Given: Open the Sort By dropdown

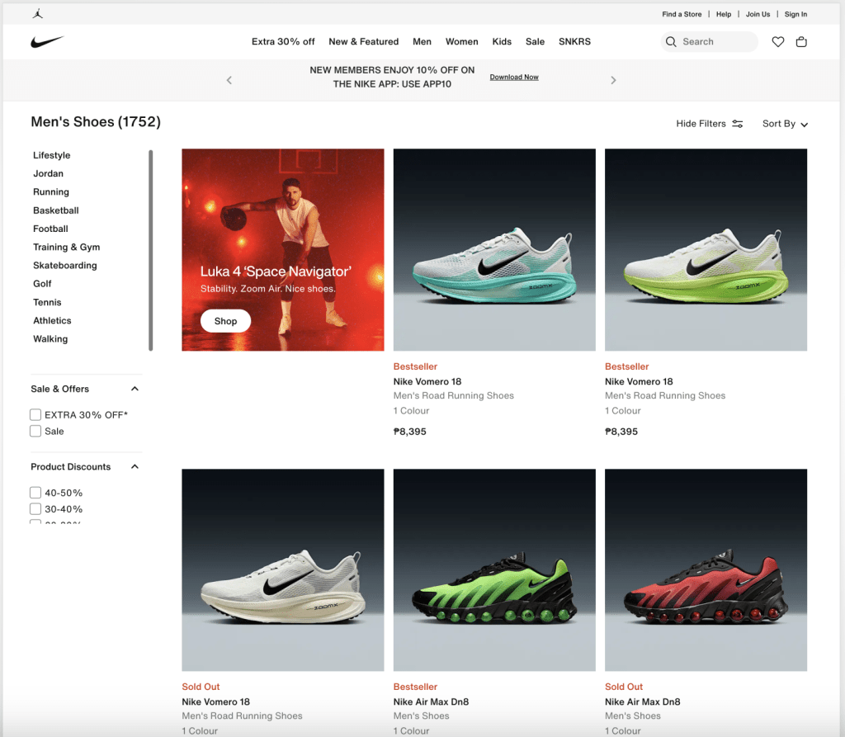Looking at the screenshot, I should point(785,124).
